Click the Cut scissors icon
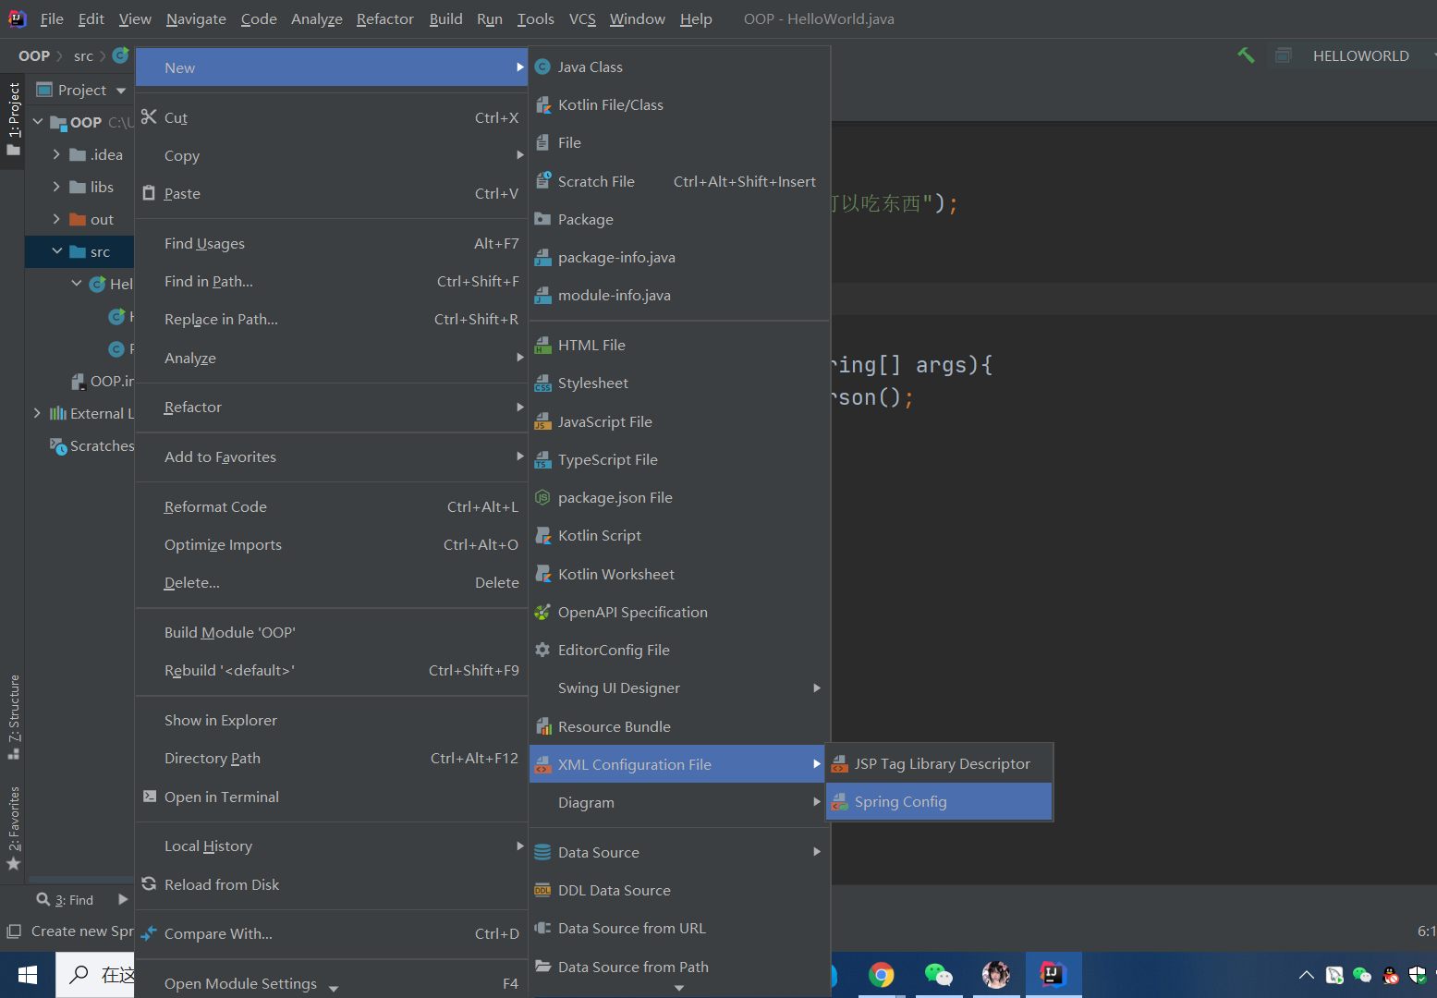This screenshot has width=1437, height=998. (149, 117)
